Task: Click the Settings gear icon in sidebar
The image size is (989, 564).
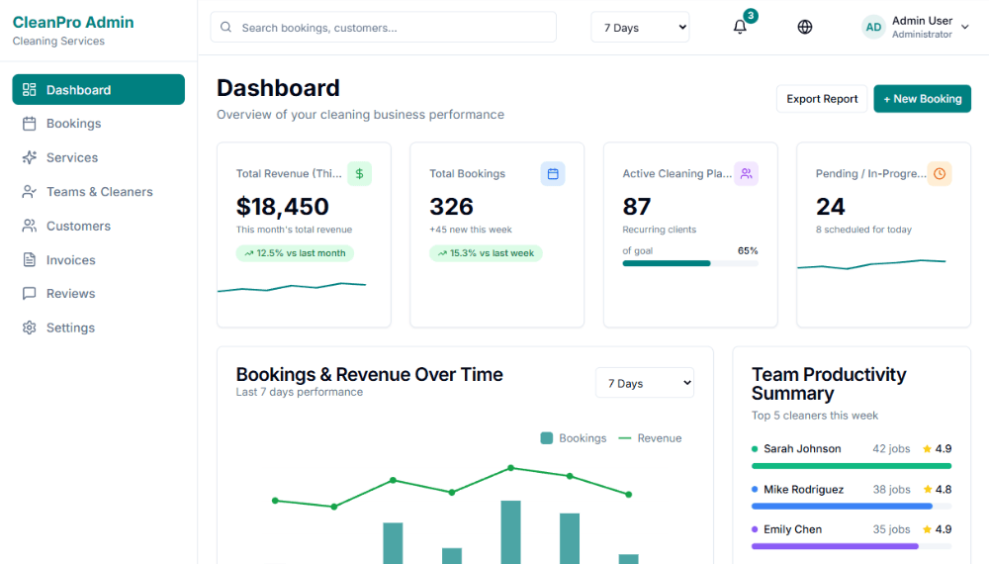Action: click(x=29, y=328)
